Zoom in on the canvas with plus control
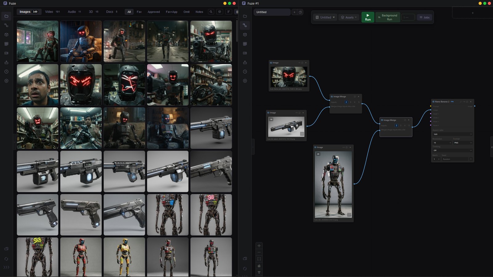 pos(259,246)
